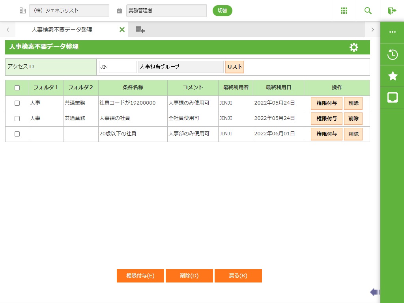Open the settings gear icon

(354, 47)
